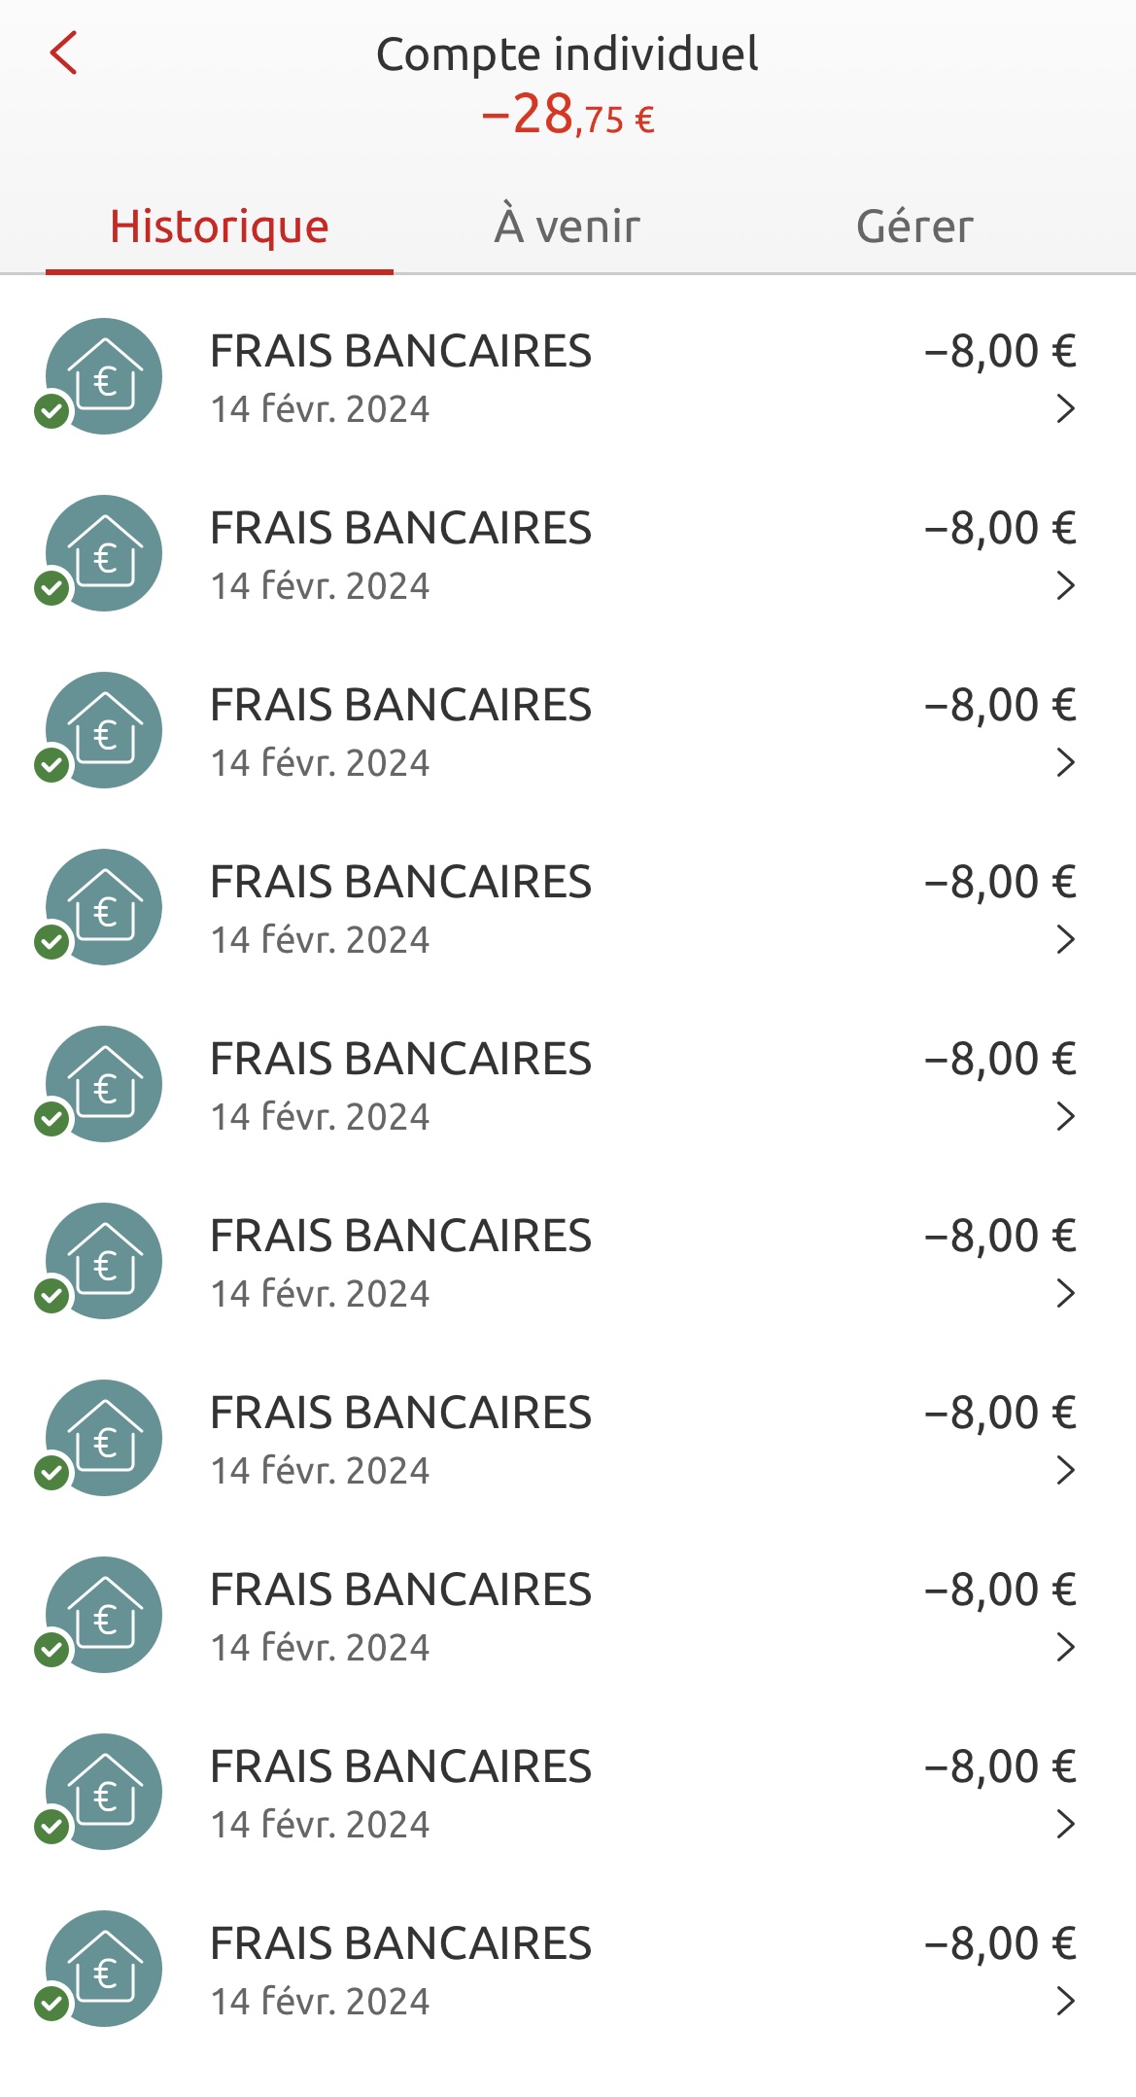Tap the −28,75 € account balance
Screen dimensions: 1136x2097
pyautogui.click(x=568, y=116)
